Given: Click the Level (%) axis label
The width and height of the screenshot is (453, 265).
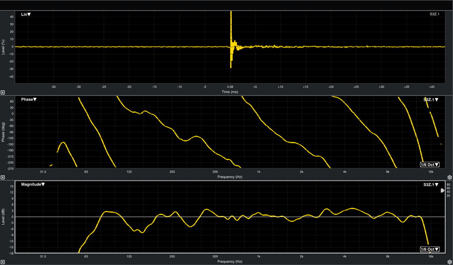Looking at the screenshot, I should click(x=4, y=46).
